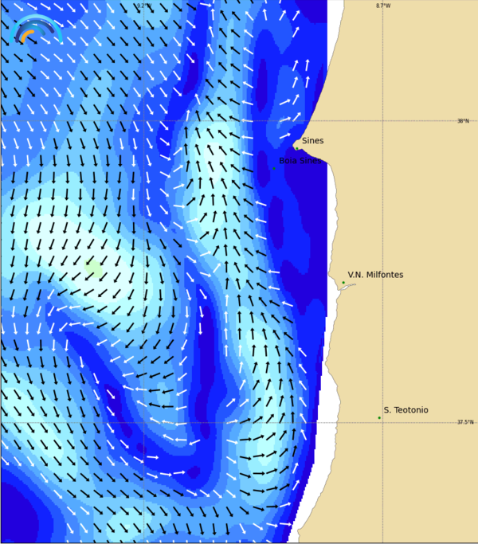Click the 38°N and 8.7°W gridline intersection
Viewport: 478px width, 544px height.
coord(383,121)
